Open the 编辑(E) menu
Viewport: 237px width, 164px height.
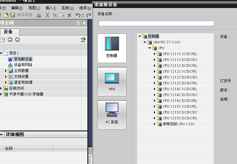click(x=17, y=8)
